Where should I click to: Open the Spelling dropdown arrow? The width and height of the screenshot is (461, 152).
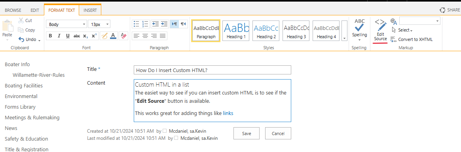coord(360,40)
